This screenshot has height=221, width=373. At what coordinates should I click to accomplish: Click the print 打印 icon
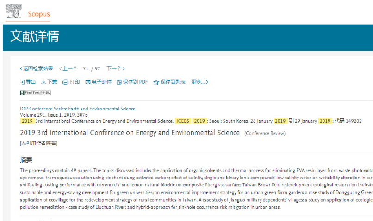(65, 82)
